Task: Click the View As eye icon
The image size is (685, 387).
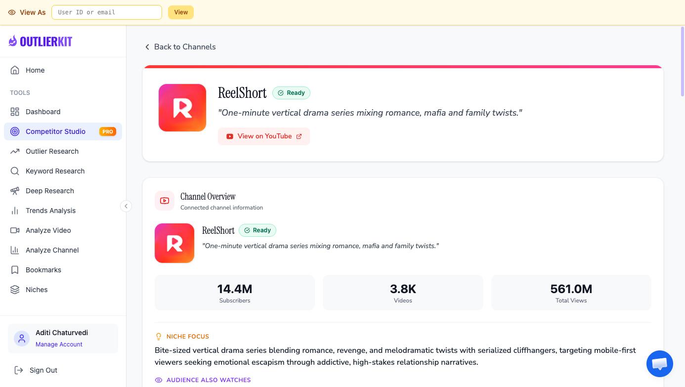Action: click(x=11, y=12)
